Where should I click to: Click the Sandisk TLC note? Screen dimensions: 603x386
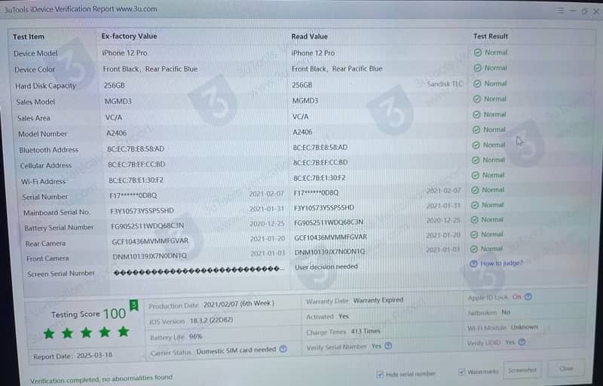tap(445, 84)
